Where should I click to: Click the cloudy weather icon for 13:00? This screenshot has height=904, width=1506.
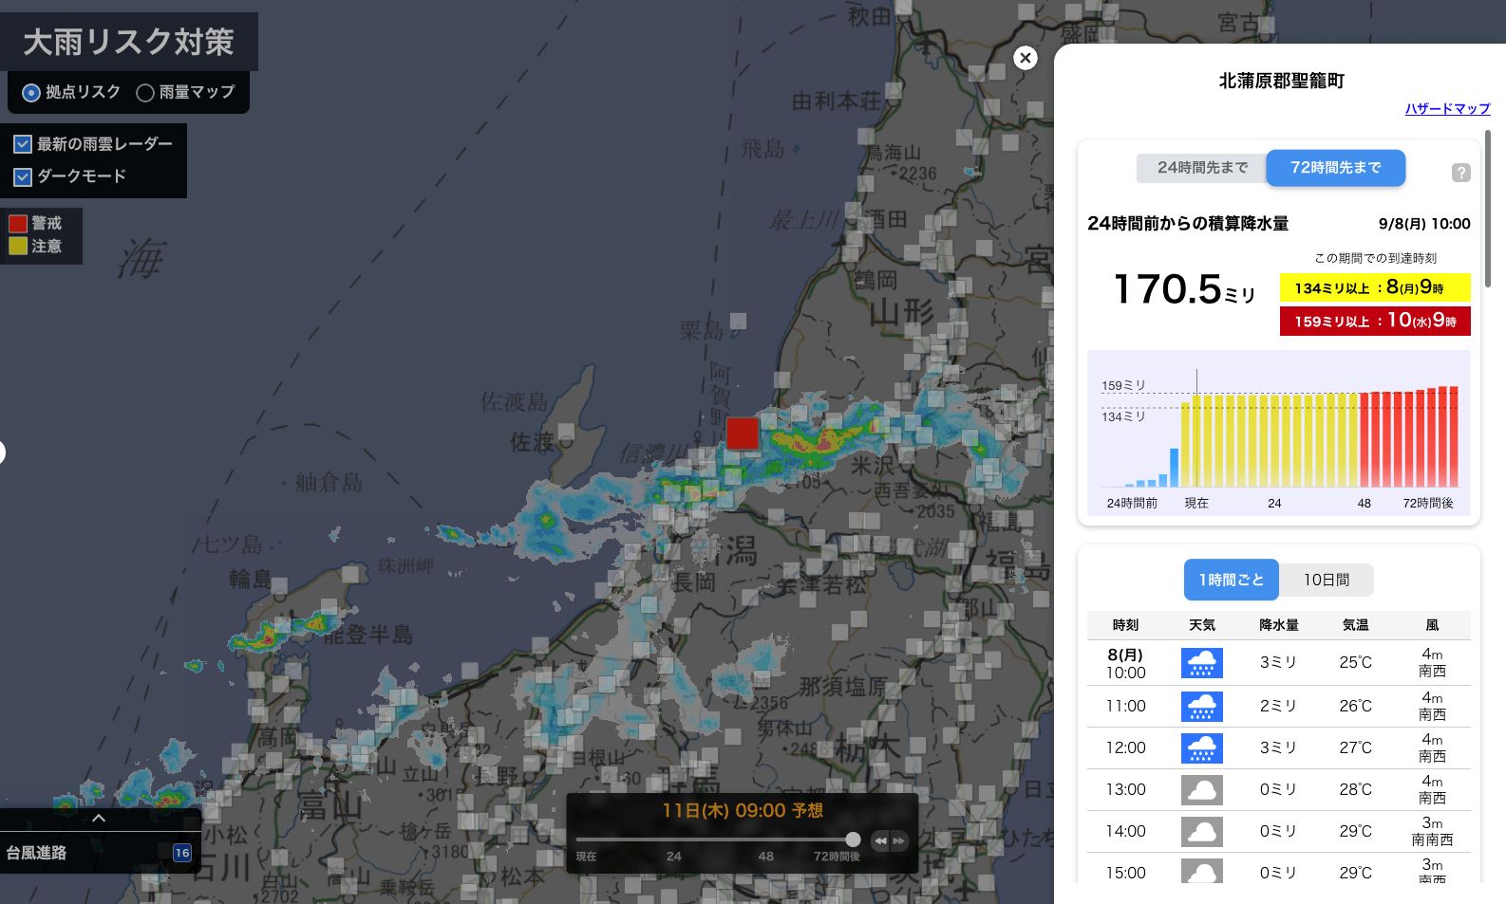click(x=1201, y=789)
